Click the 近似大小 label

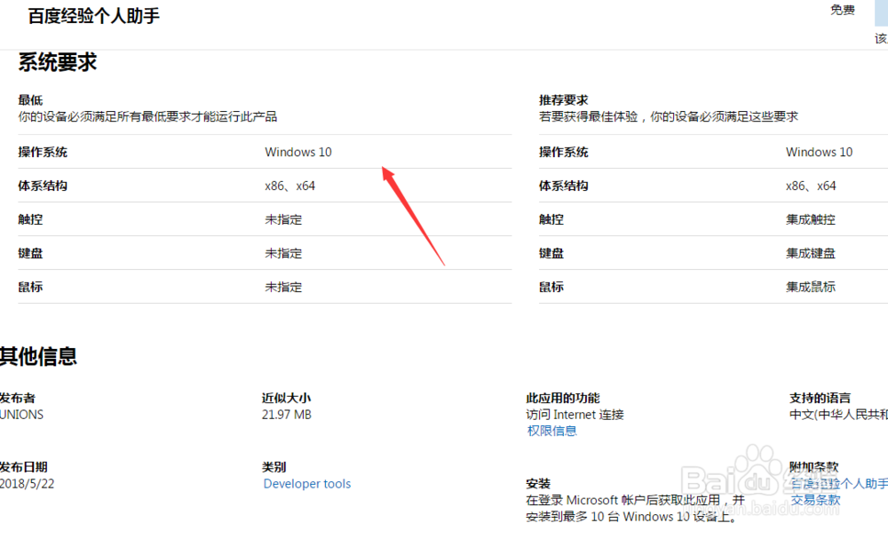point(286,398)
